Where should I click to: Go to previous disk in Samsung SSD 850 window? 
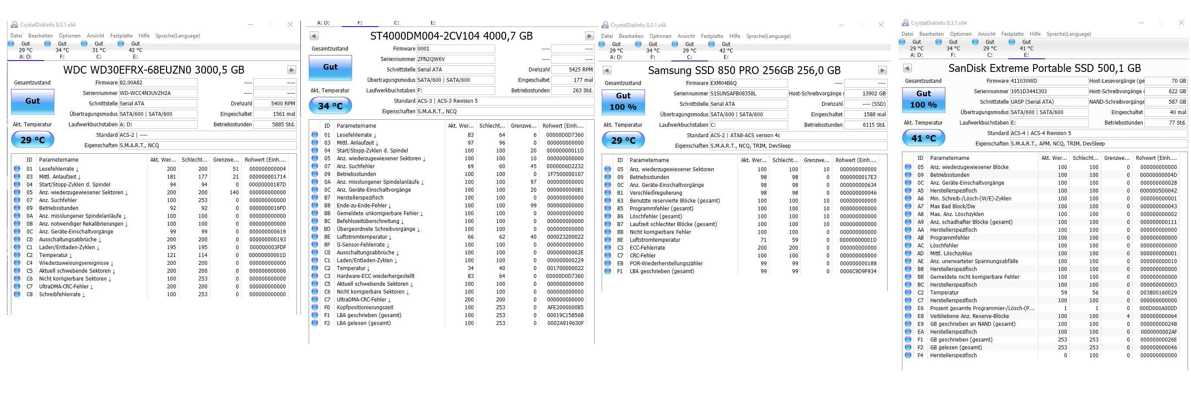[607, 71]
